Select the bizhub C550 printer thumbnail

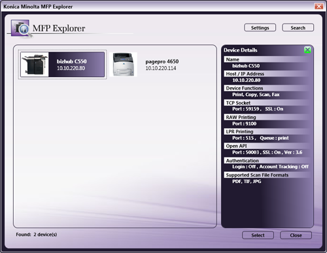tap(35, 65)
